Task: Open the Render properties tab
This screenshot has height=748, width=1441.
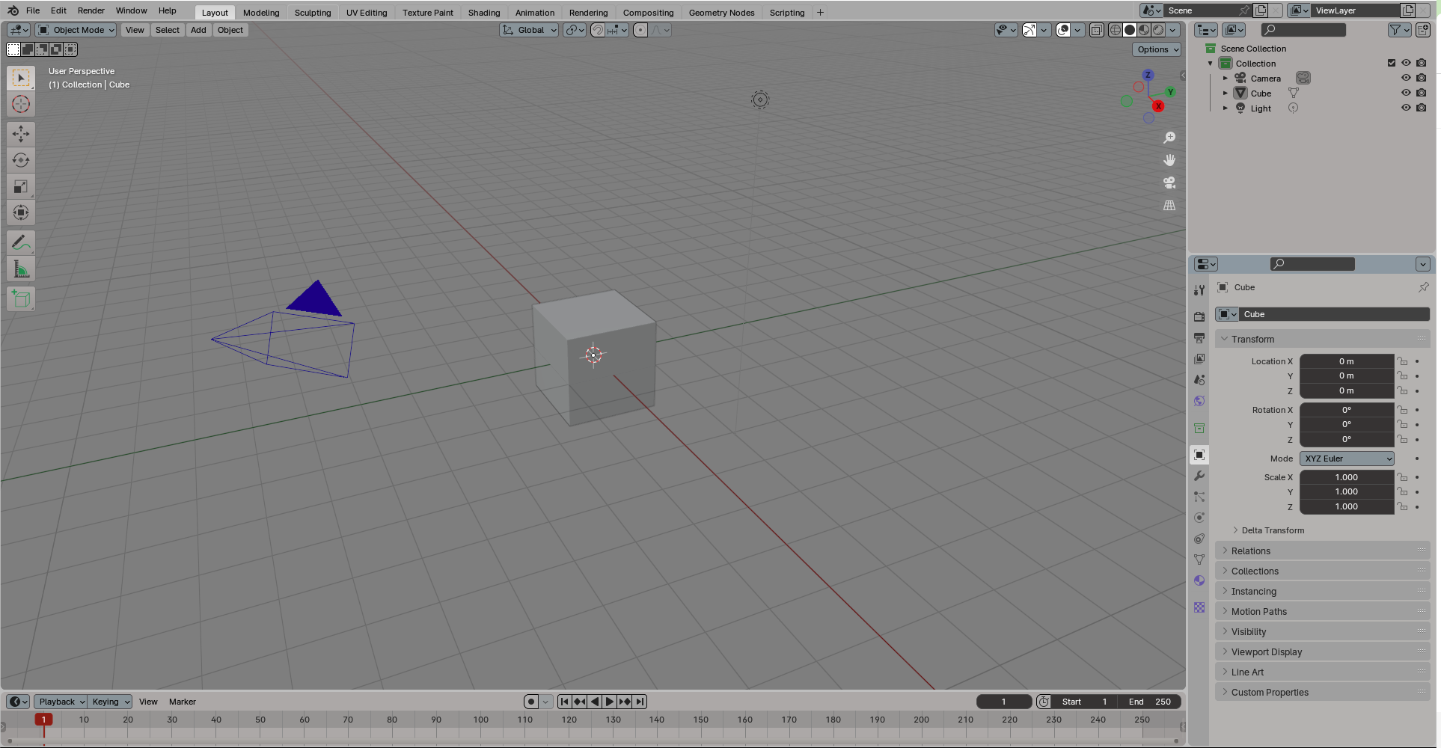Action: click(x=1199, y=317)
